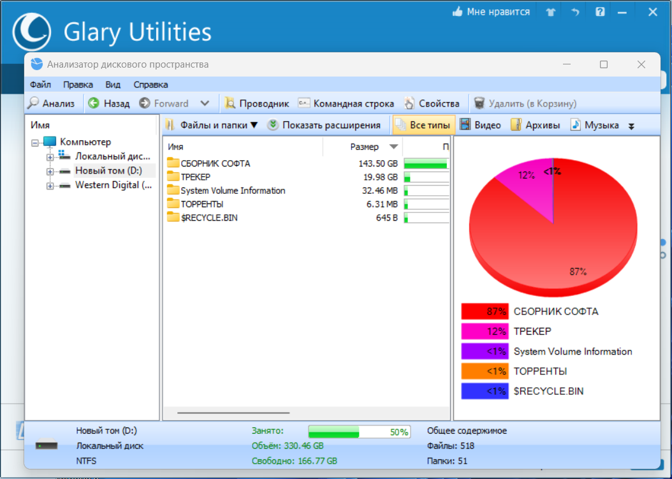The width and height of the screenshot is (672, 479).
Task: Filter by Музыка file type
Action: [x=594, y=125]
